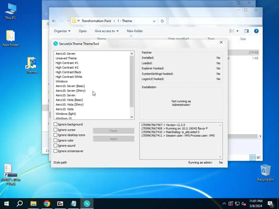The image size is (279, 209).
Task: Refresh the Explorer folder view
Action: point(162,21)
